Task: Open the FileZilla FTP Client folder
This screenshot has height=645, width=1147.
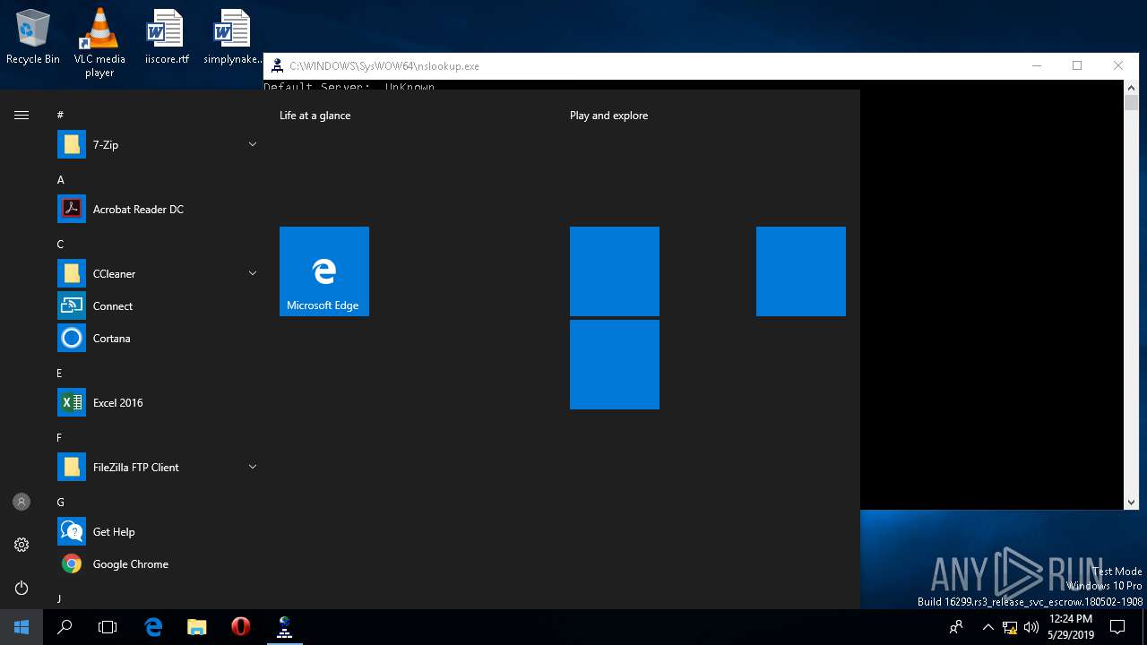Action: coord(158,467)
